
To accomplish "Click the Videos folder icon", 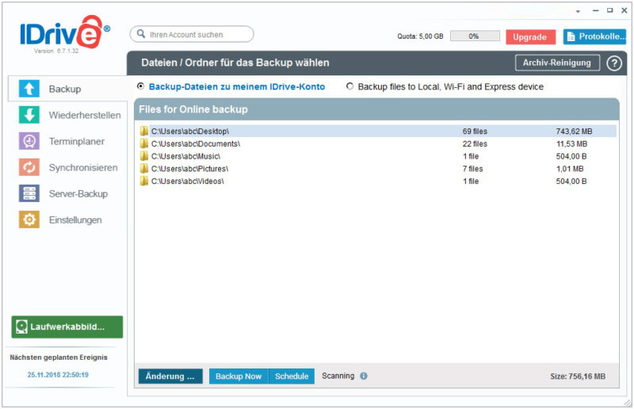I will tap(144, 181).
